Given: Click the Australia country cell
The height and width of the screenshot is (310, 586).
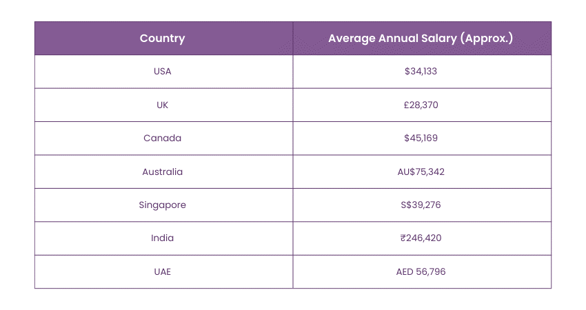Looking at the screenshot, I should [x=163, y=172].
